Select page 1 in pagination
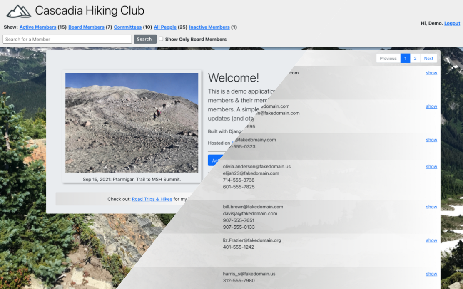This screenshot has width=463, height=289. tap(405, 58)
